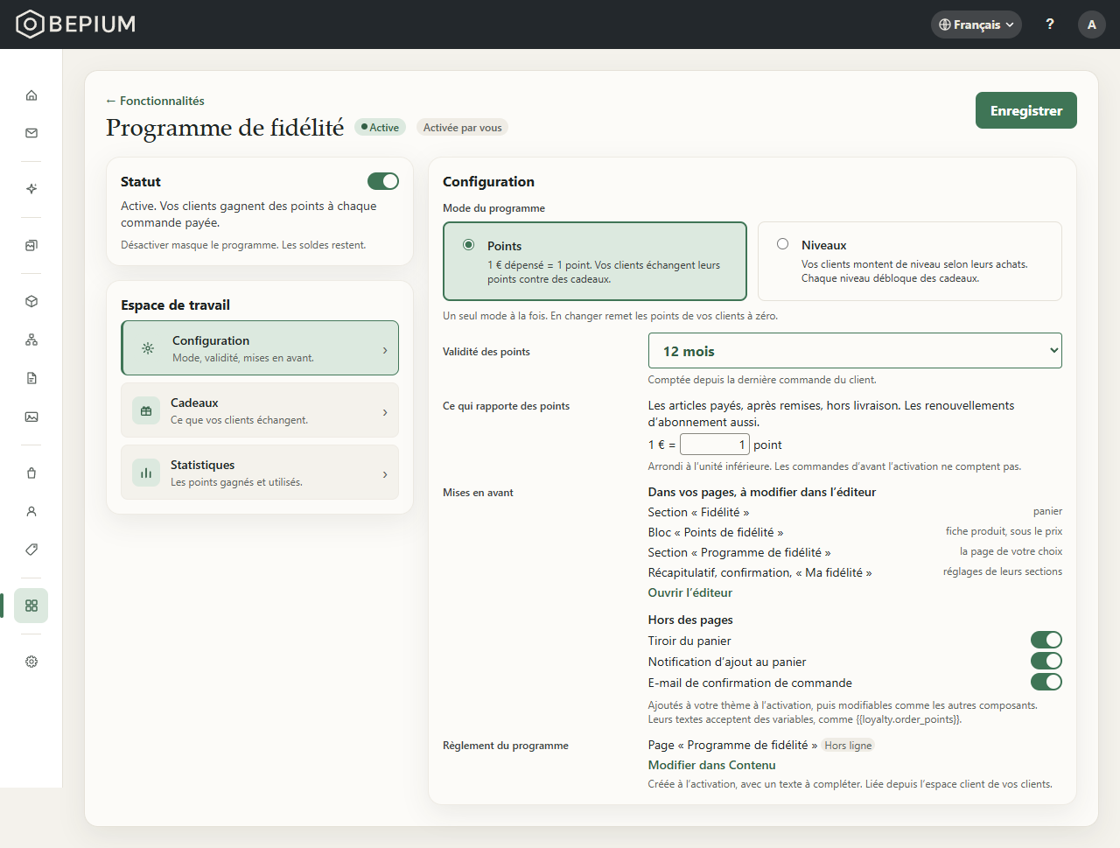Viewport: 1120px width, 848px height.
Task: Open the mail envelope icon in sidebar
Action: click(31, 133)
